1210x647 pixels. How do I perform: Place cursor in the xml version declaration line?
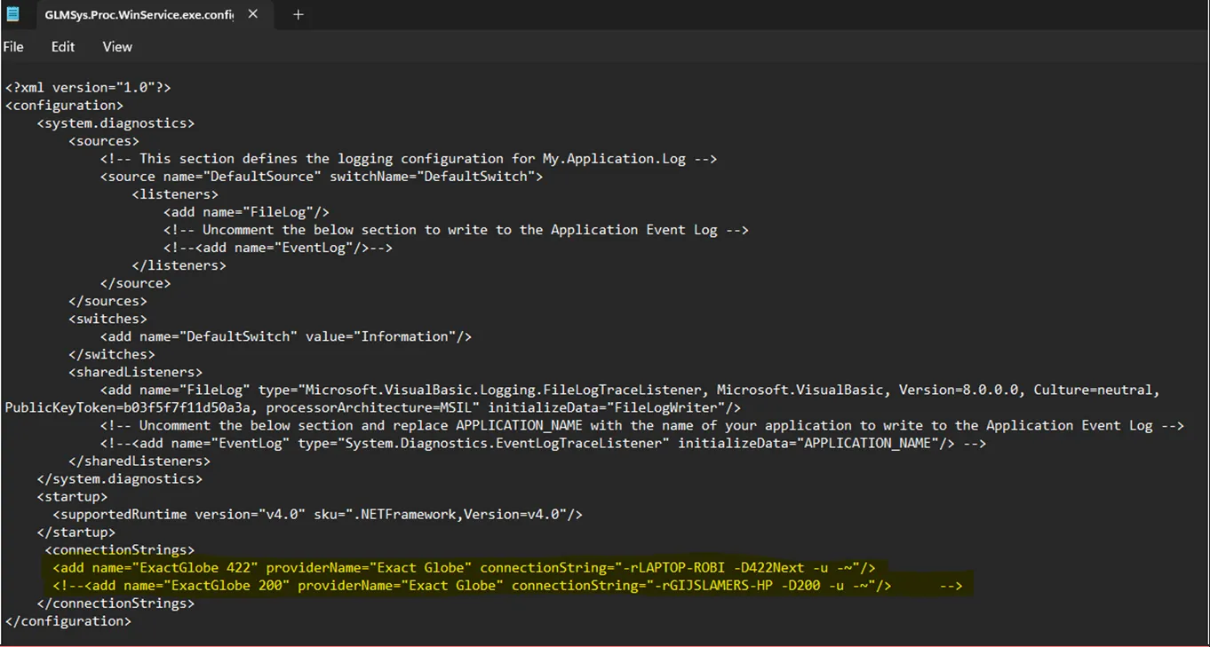coord(88,88)
